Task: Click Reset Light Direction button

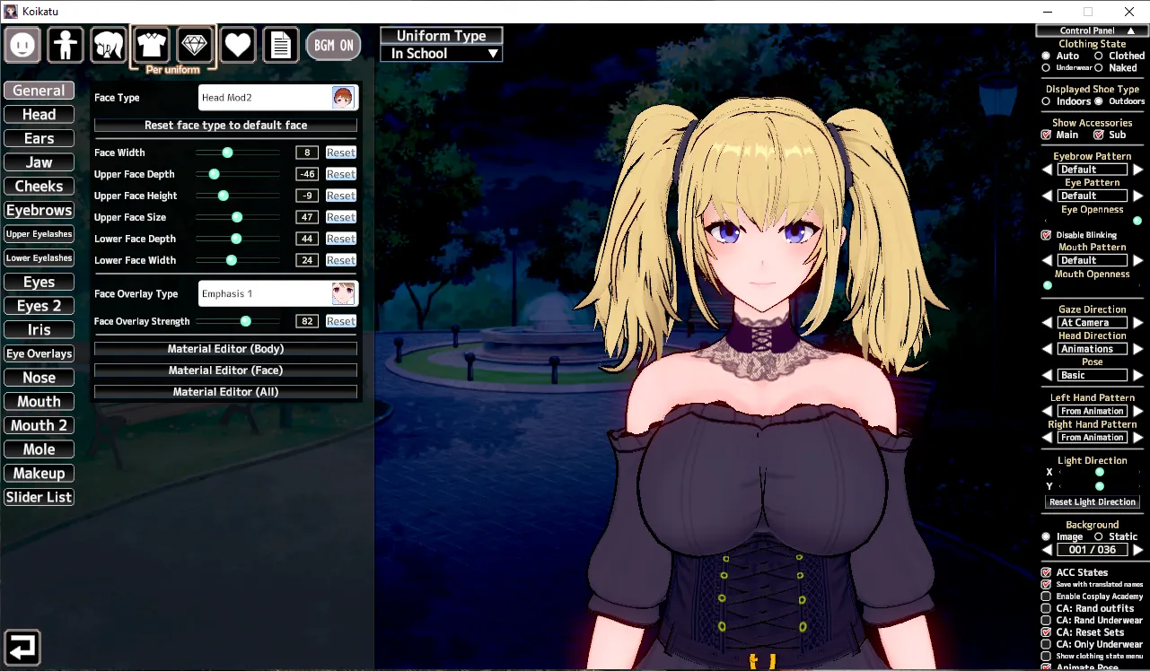Action: pos(1093,502)
